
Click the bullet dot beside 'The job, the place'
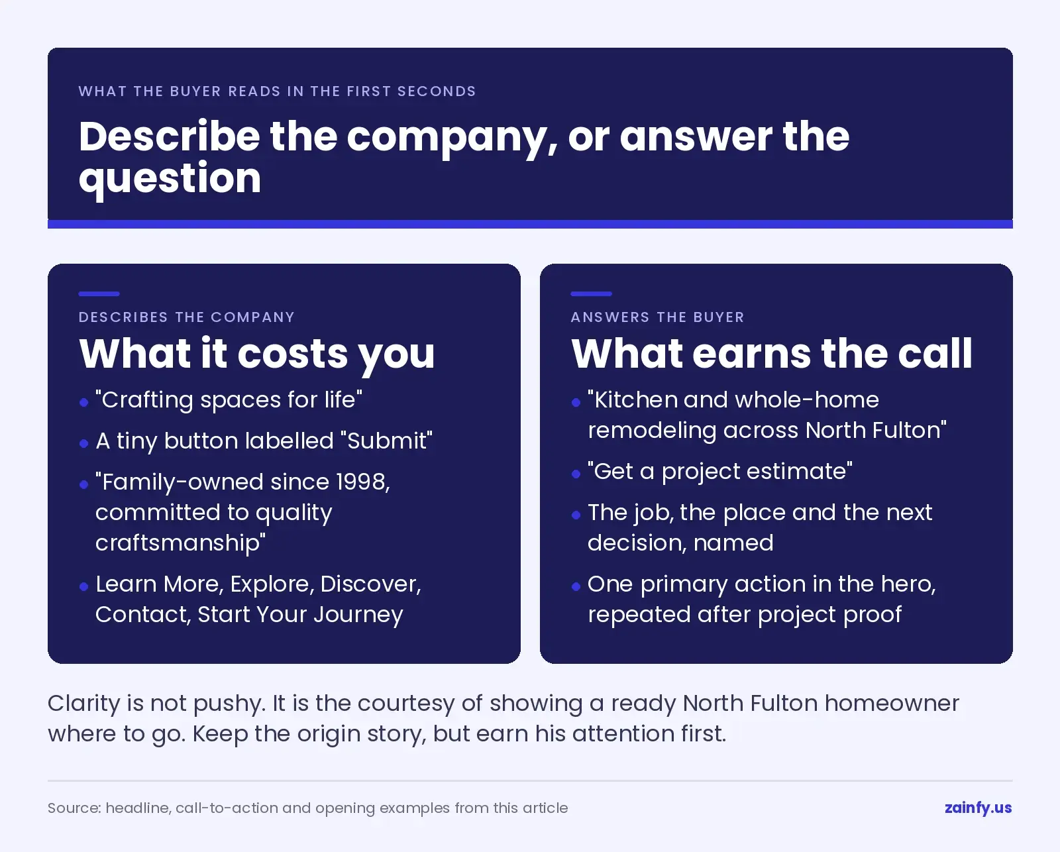coord(576,515)
